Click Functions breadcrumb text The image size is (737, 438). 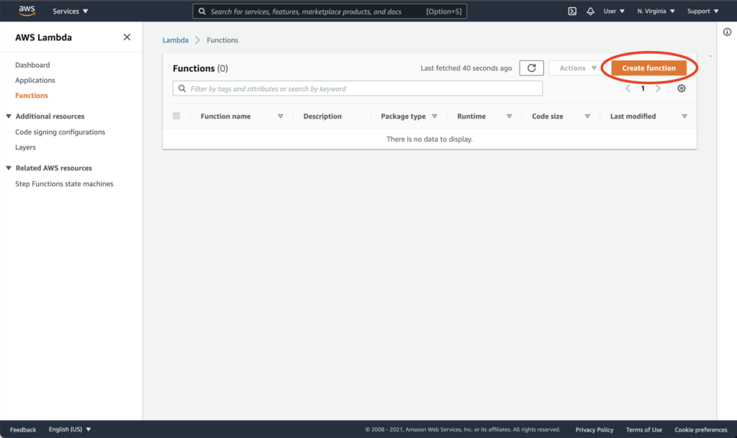tap(222, 40)
